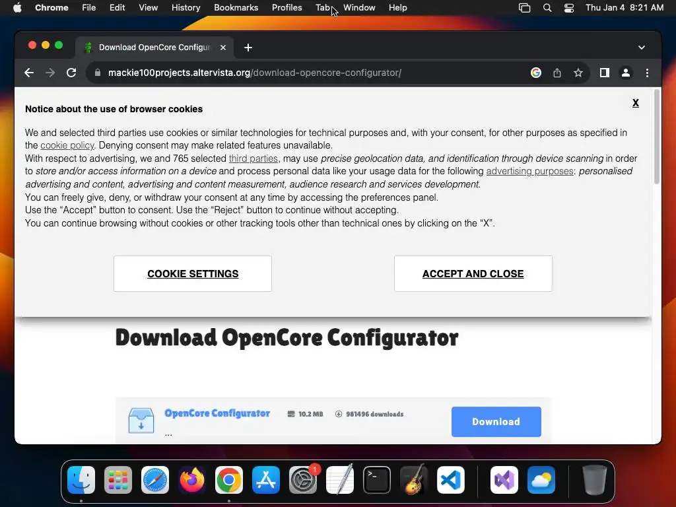Open Spotlight search in menu bar
676x507 pixels.
(x=547, y=8)
